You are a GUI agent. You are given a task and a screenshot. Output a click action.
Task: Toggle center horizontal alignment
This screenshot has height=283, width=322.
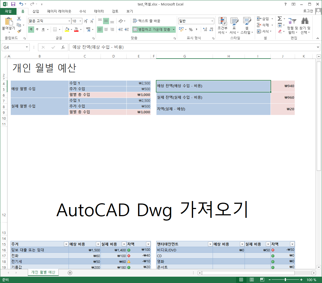pyautogui.click(x=106, y=29)
